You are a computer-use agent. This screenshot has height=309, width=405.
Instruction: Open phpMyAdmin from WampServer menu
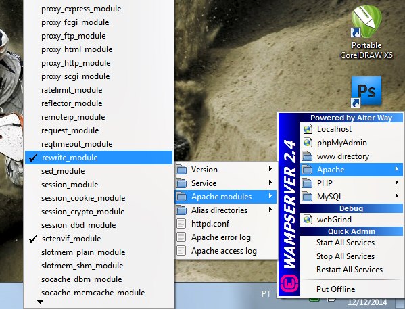[x=352, y=143]
